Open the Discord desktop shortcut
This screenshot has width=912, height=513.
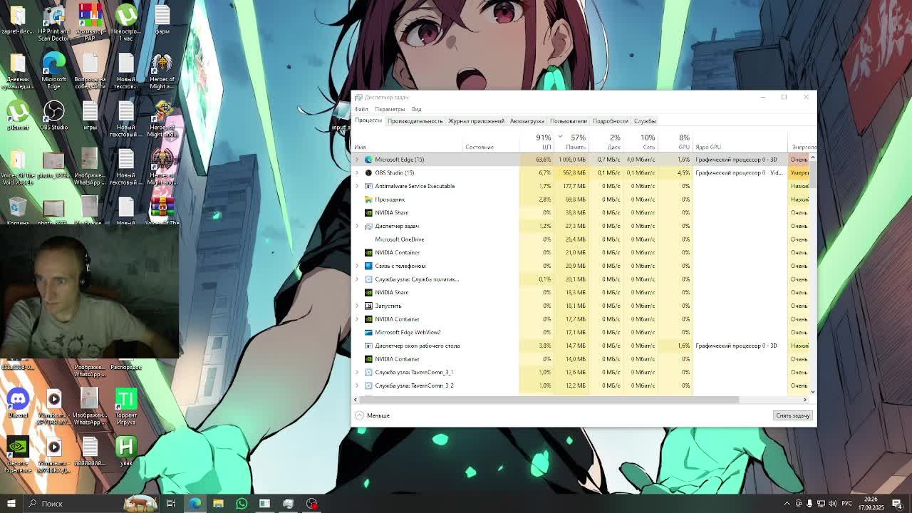coord(18,403)
